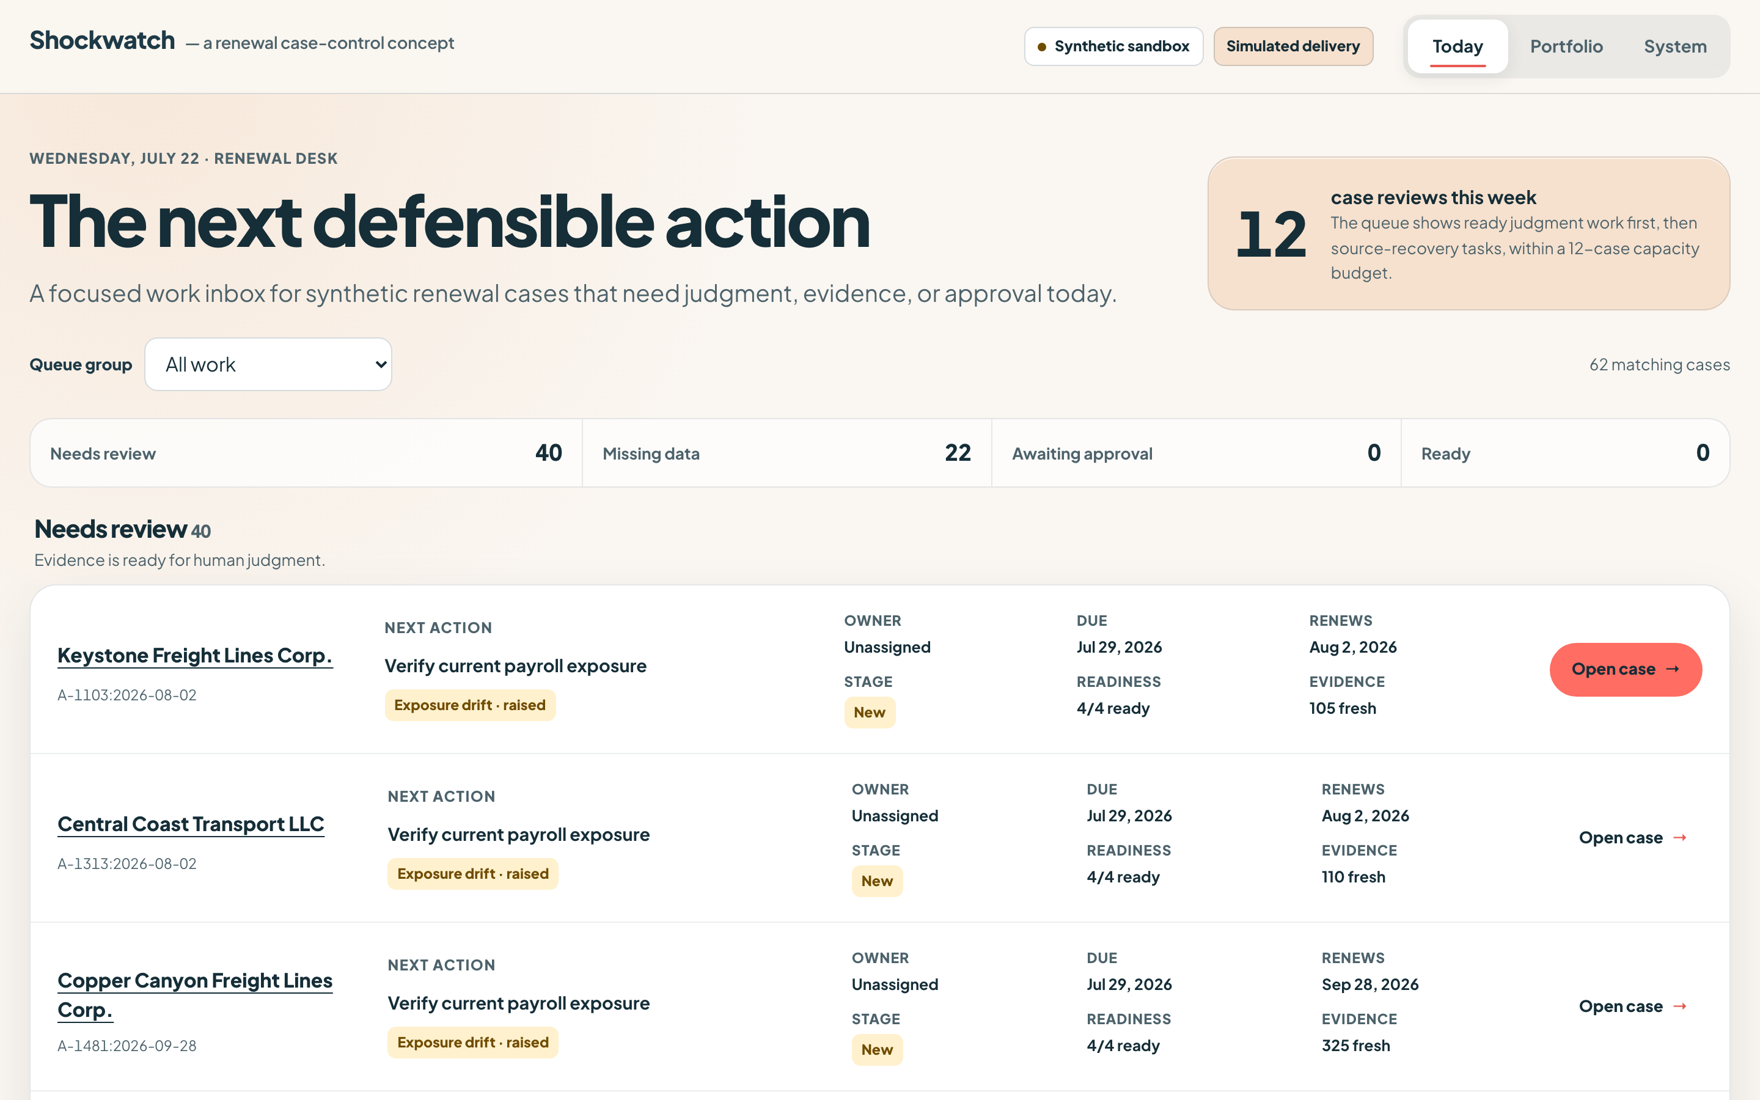This screenshot has width=1760, height=1100.
Task: Click the Simulated delivery badge
Action: click(x=1293, y=46)
